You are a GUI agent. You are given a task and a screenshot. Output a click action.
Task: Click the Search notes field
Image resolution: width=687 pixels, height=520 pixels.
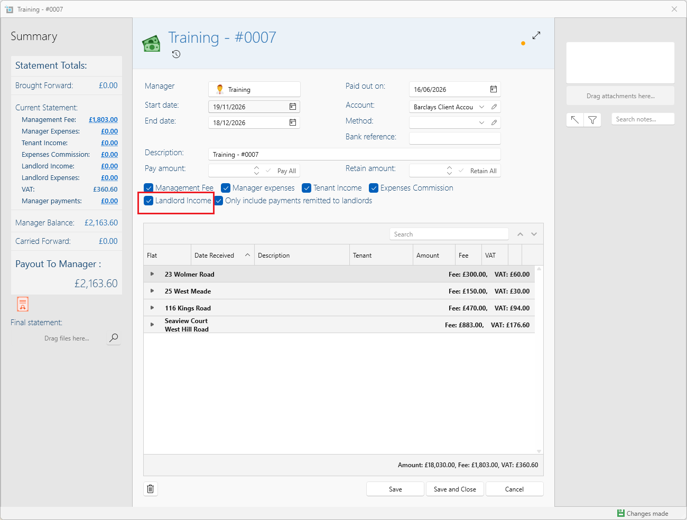[x=643, y=119]
